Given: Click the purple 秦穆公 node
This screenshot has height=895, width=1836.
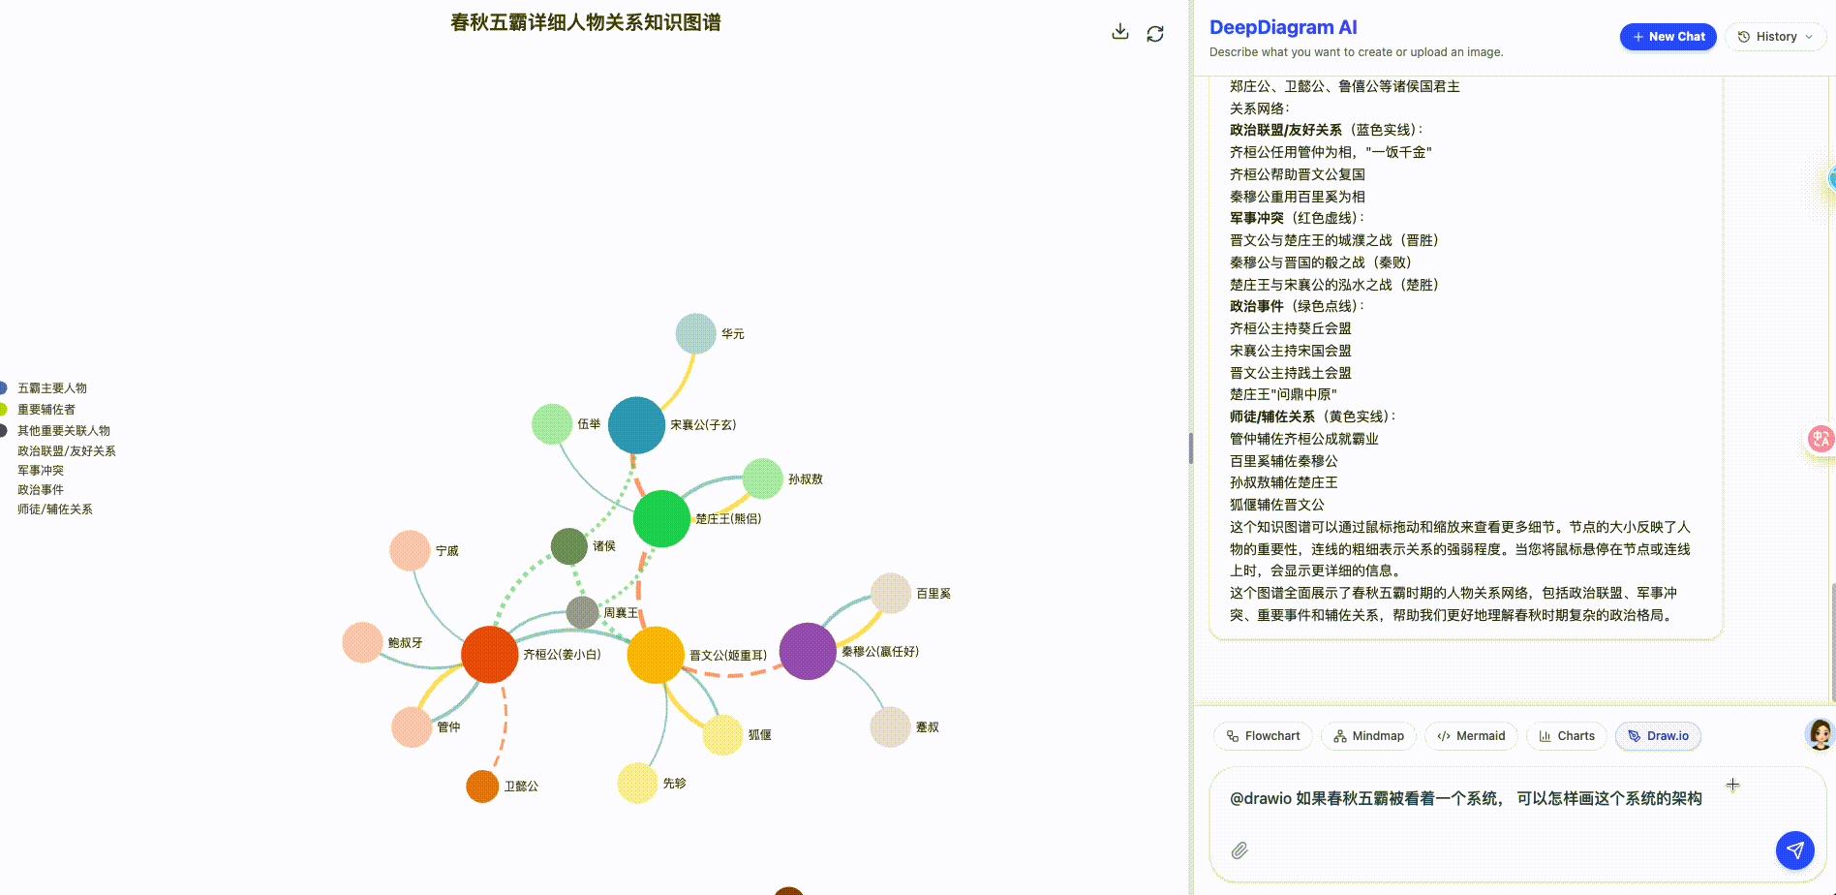Looking at the screenshot, I should click(x=808, y=651).
